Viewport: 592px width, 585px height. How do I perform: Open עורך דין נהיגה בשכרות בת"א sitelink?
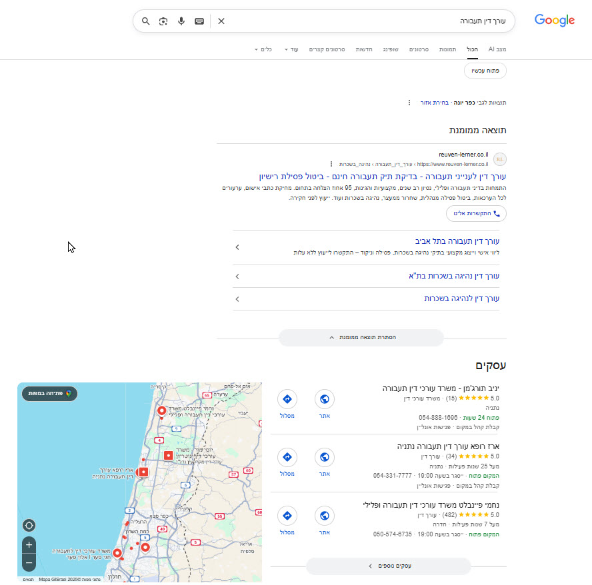coord(454,276)
